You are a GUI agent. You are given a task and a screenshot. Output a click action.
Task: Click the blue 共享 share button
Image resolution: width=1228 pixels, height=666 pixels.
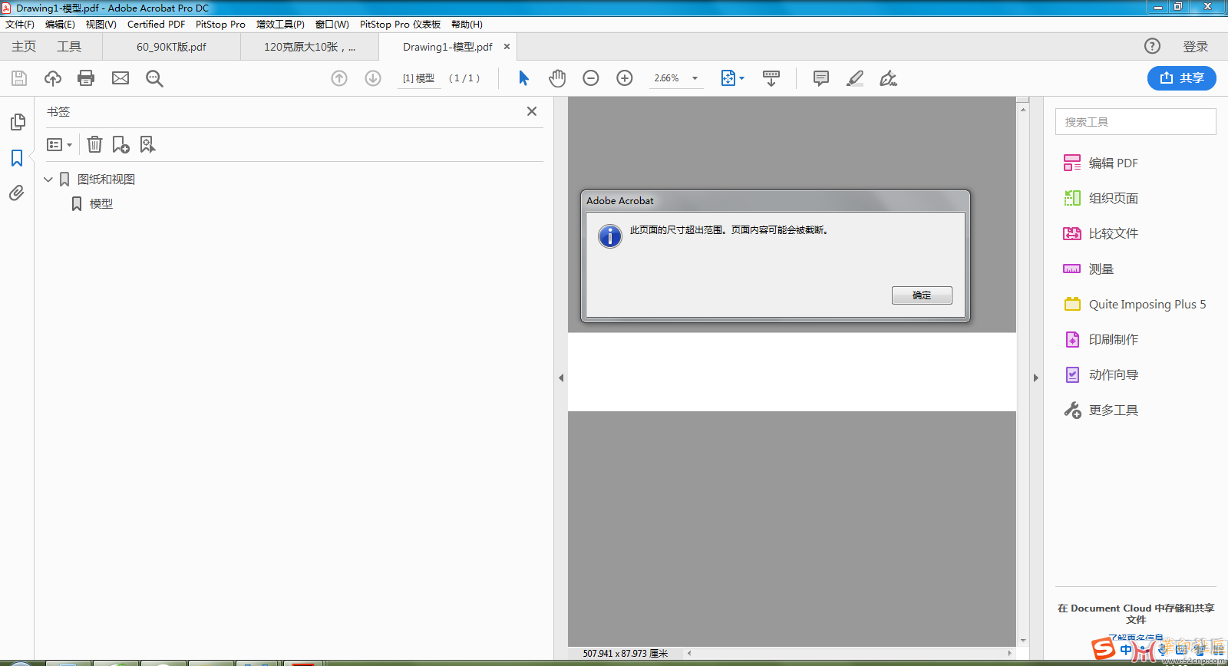point(1181,78)
